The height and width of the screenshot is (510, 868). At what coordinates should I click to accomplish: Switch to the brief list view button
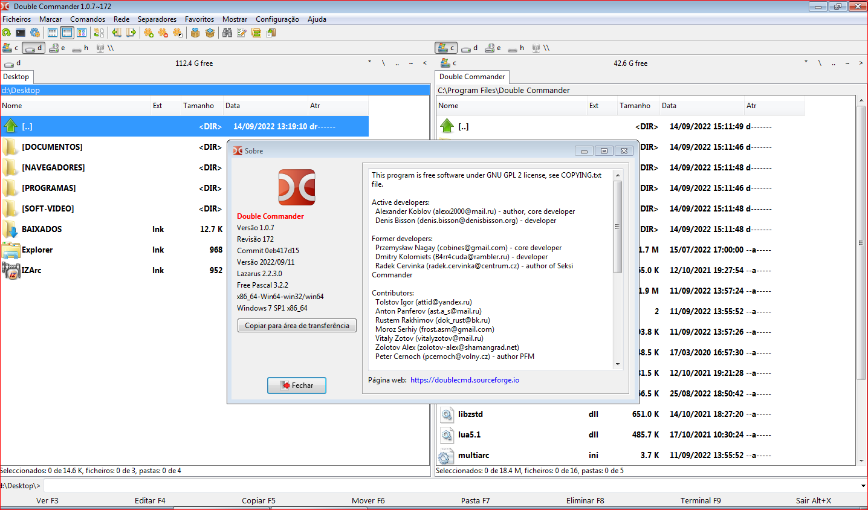pos(53,33)
